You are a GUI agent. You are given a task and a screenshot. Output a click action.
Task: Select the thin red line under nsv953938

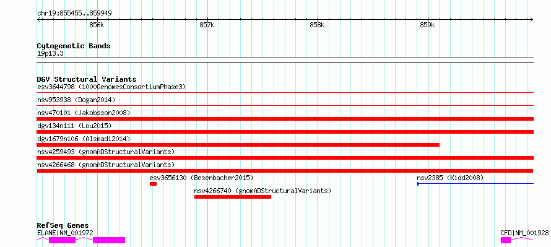coord(285,105)
